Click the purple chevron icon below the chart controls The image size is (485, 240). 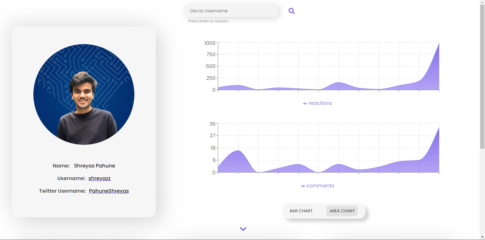tap(243, 229)
